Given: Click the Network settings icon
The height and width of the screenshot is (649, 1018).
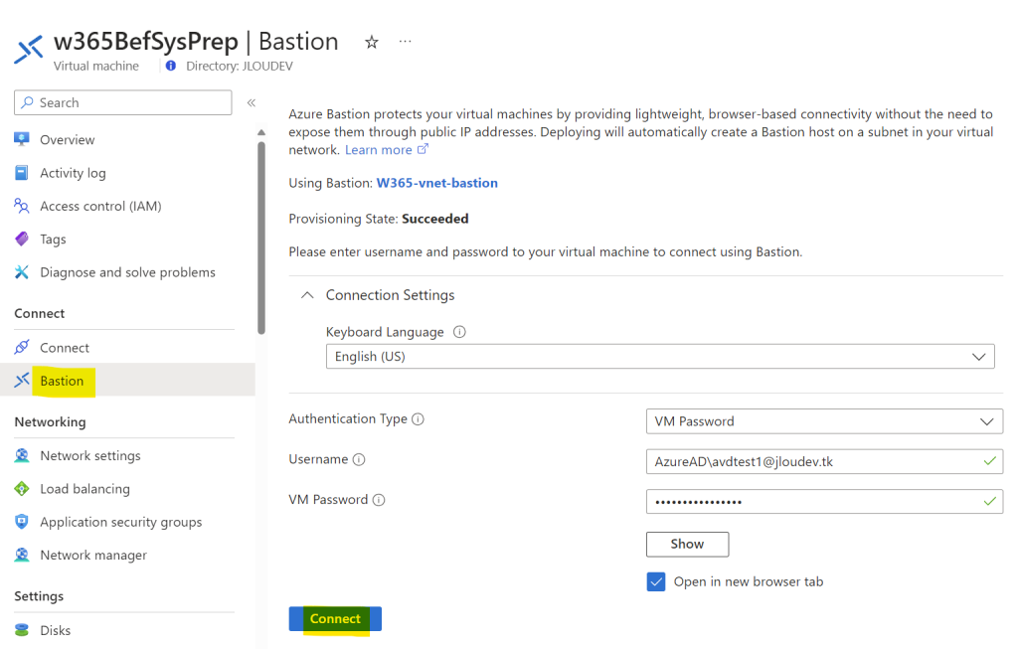Looking at the screenshot, I should (x=22, y=455).
